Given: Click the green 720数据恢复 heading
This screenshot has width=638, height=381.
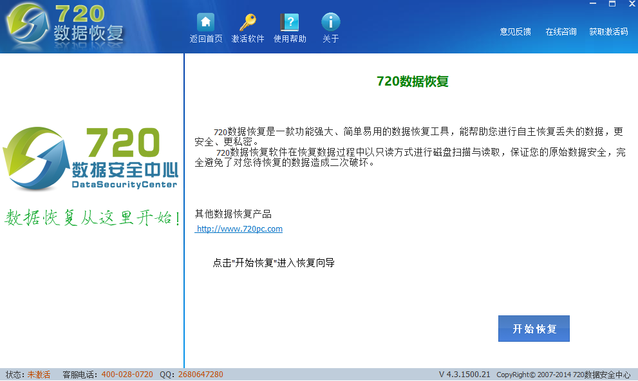Looking at the screenshot, I should 412,81.
